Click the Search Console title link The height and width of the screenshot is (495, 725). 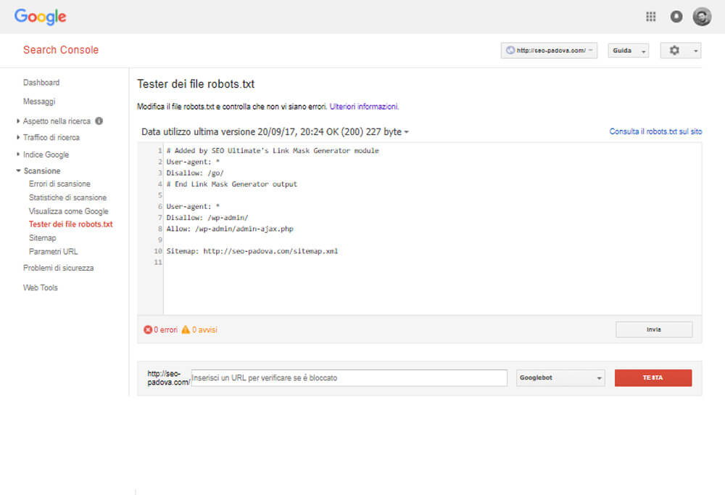[61, 50]
